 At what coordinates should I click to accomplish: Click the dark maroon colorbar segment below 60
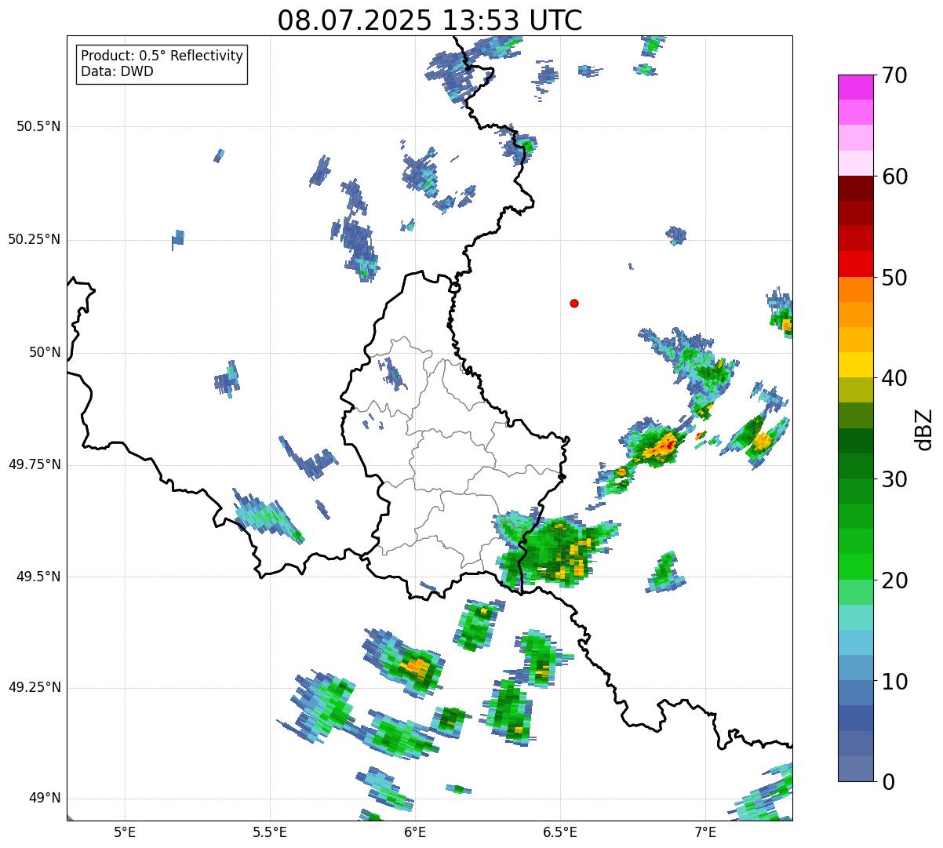tap(855, 188)
